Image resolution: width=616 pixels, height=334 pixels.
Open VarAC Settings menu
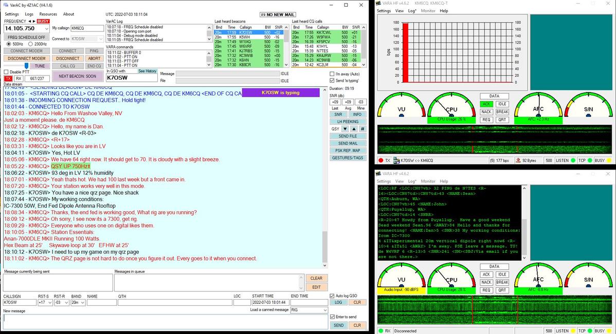(x=12, y=14)
